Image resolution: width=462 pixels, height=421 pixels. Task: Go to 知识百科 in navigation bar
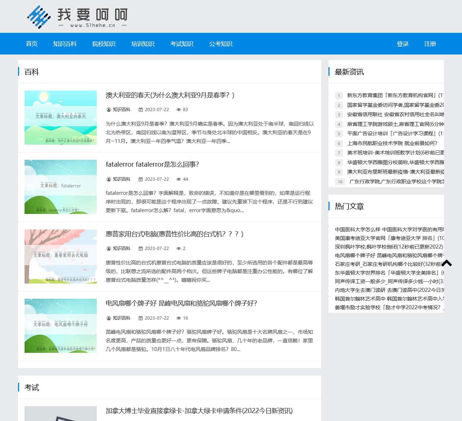tap(65, 44)
